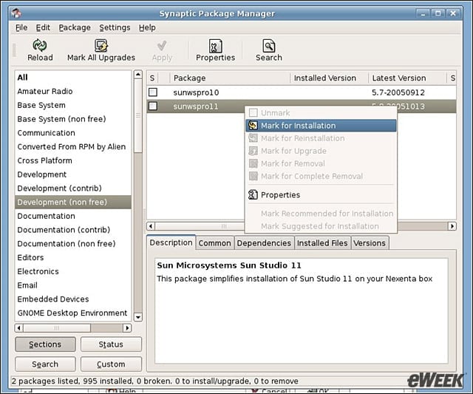This screenshot has width=473, height=394.
Task: Select Development (non free) section
Action: pos(73,202)
